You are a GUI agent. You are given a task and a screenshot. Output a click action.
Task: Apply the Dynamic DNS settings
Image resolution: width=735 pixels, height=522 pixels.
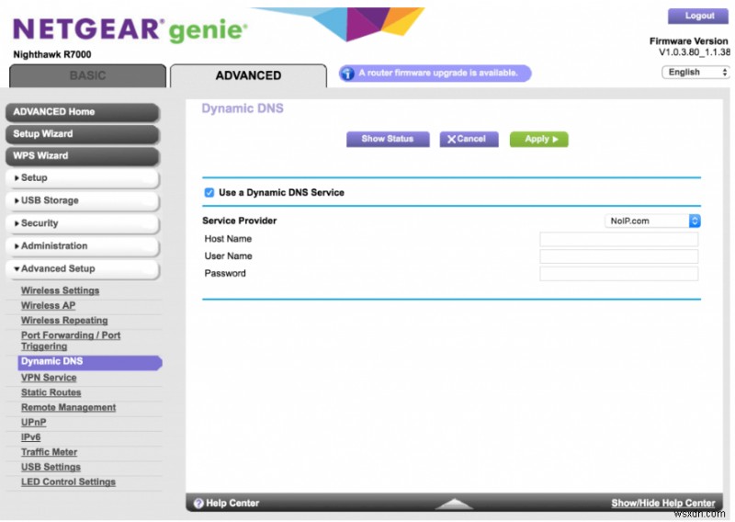tap(539, 140)
